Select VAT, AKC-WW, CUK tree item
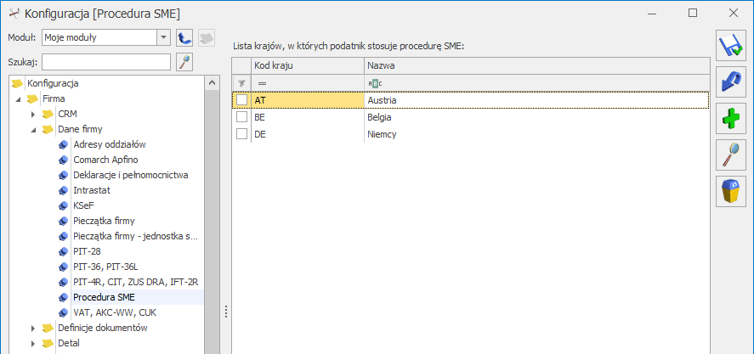The image size is (754, 354). [x=115, y=312]
